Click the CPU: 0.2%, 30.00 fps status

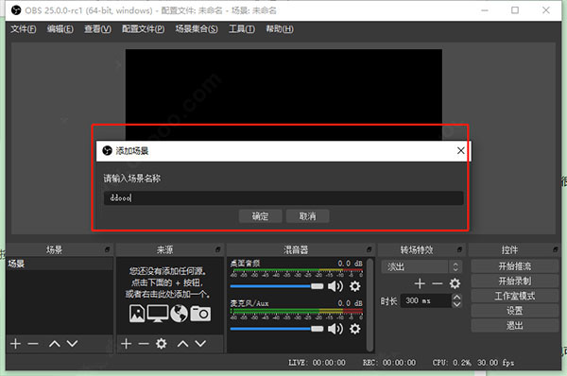pyautogui.click(x=473, y=363)
